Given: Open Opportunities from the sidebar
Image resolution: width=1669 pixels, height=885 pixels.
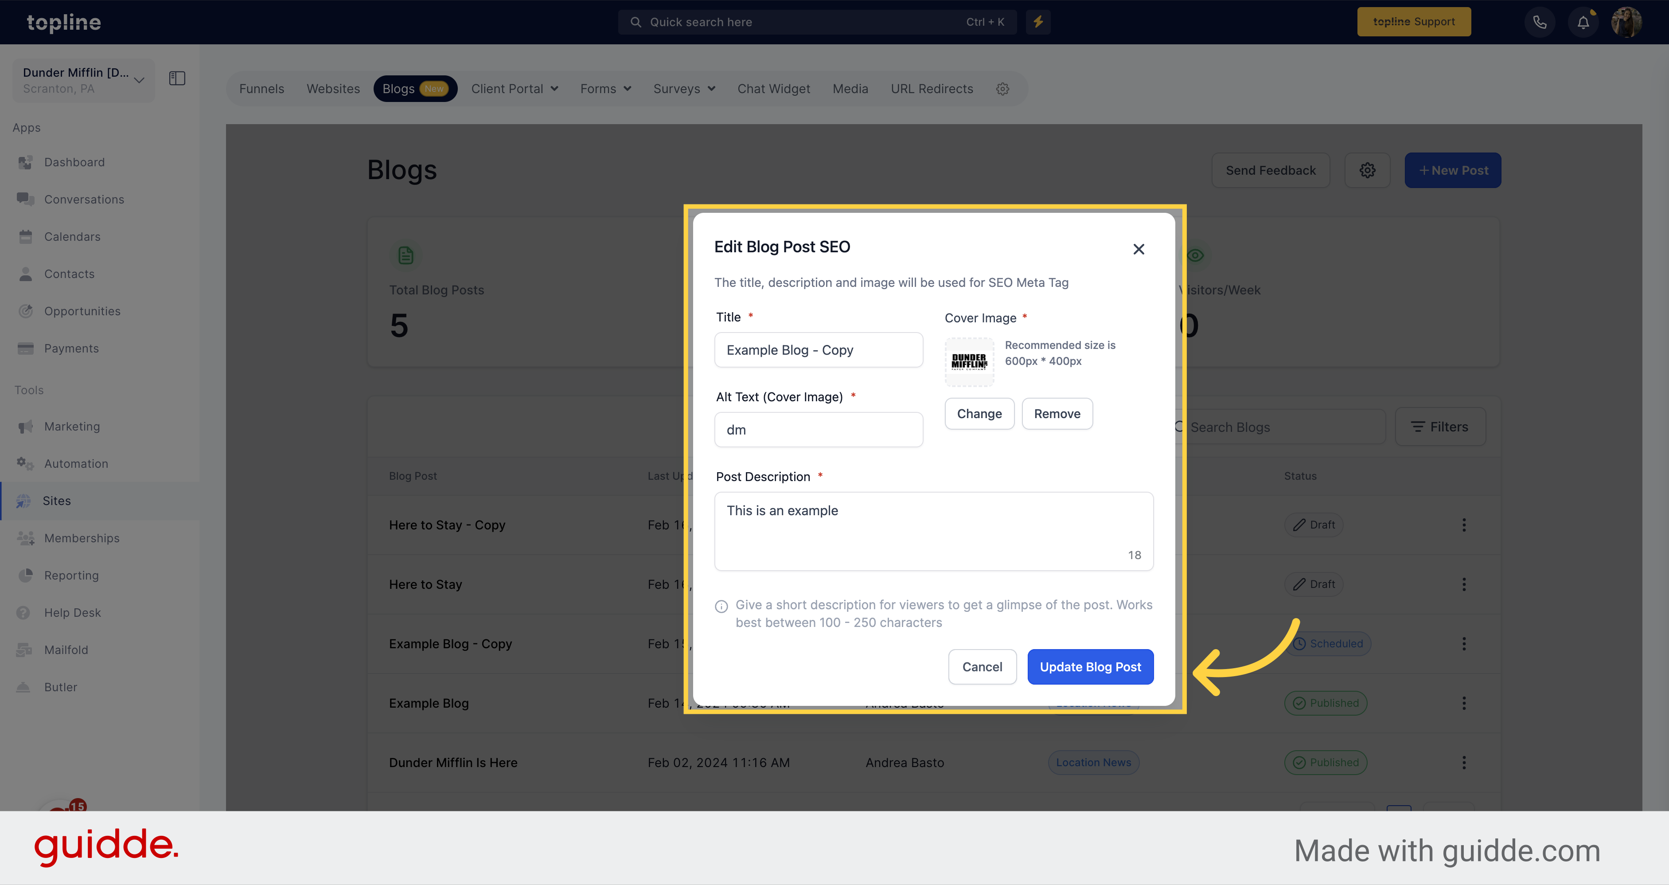Looking at the screenshot, I should pos(82,311).
